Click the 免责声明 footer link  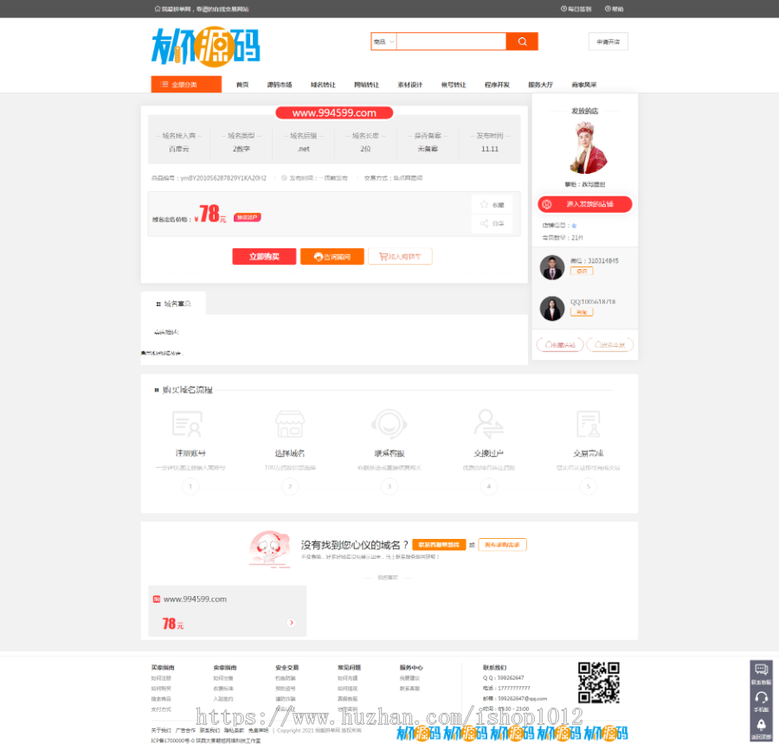(258, 731)
